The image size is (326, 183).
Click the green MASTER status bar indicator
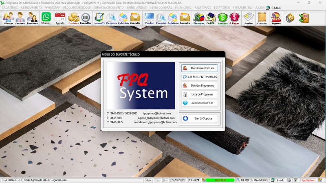pos(220,180)
